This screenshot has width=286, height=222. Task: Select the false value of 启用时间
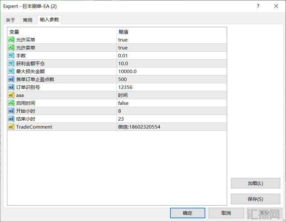click(x=123, y=103)
